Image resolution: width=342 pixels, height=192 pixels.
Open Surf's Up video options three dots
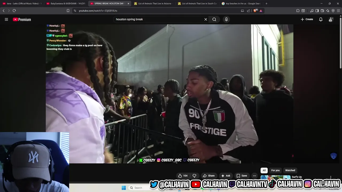(x=331, y=177)
